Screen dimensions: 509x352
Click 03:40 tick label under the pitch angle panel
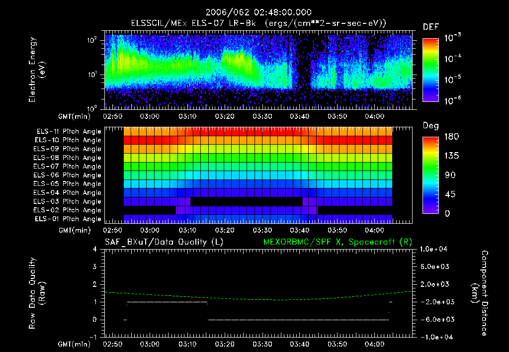(x=300, y=230)
